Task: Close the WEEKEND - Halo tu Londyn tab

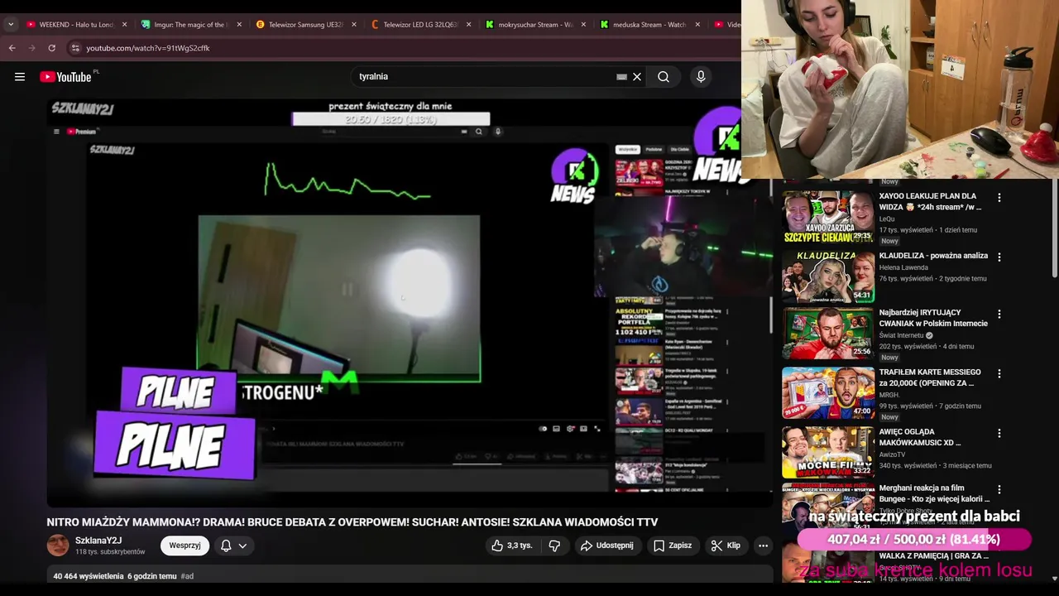Action: tap(125, 25)
